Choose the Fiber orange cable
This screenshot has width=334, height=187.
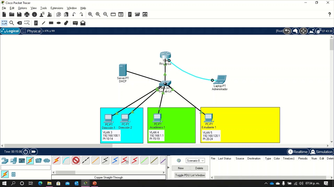click(x=96, y=161)
